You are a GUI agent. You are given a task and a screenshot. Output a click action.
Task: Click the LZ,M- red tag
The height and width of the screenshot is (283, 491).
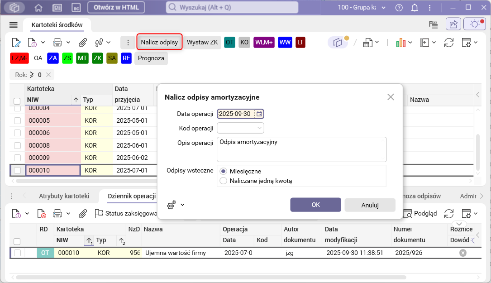click(19, 58)
